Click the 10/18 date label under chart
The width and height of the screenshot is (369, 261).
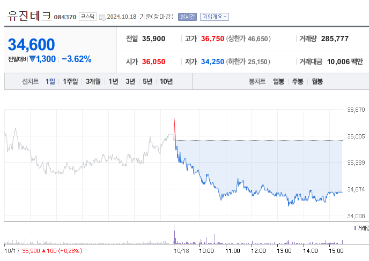point(181,251)
